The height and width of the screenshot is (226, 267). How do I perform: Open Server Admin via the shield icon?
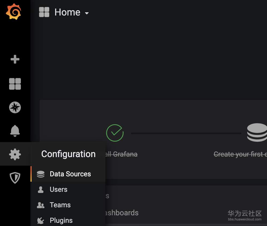pyautogui.click(x=15, y=177)
